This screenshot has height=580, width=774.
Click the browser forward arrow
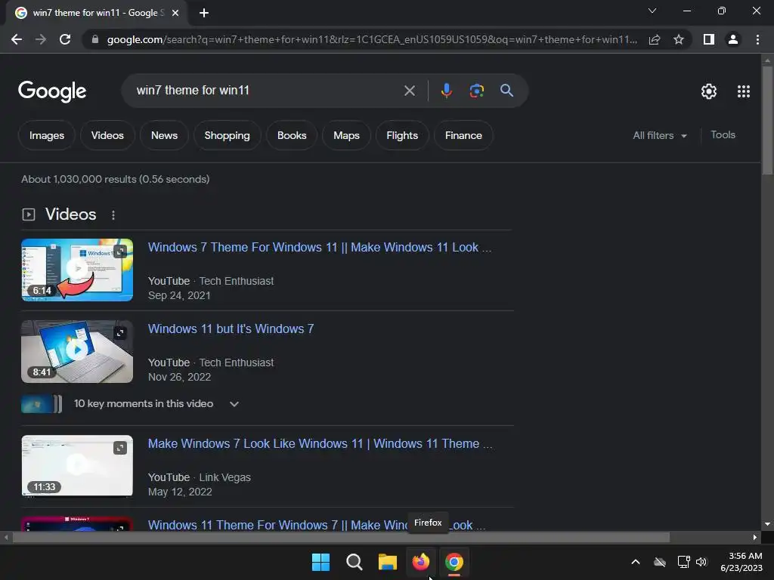(41, 39)
